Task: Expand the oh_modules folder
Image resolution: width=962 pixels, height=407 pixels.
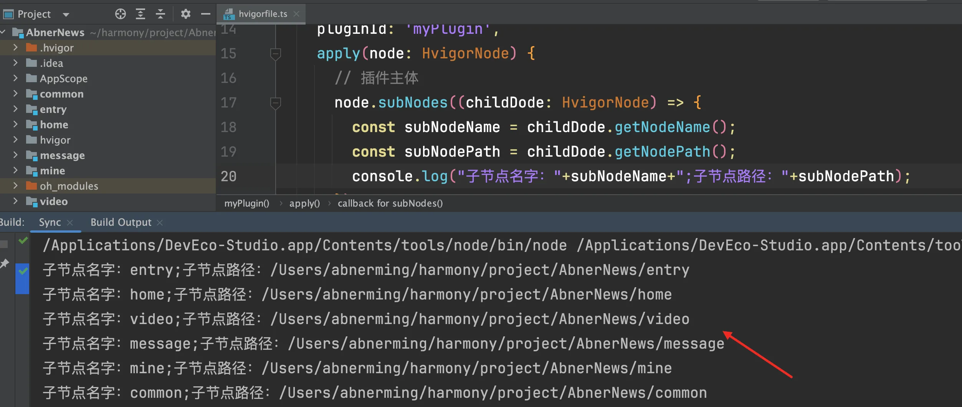Action: 15,186
